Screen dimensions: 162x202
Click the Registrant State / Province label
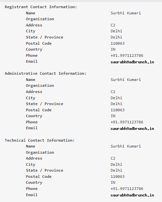click(44, 37)
